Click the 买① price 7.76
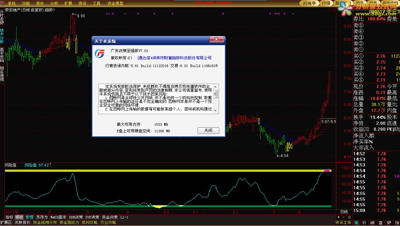This screenshot has width=400, height=226. 381,56
